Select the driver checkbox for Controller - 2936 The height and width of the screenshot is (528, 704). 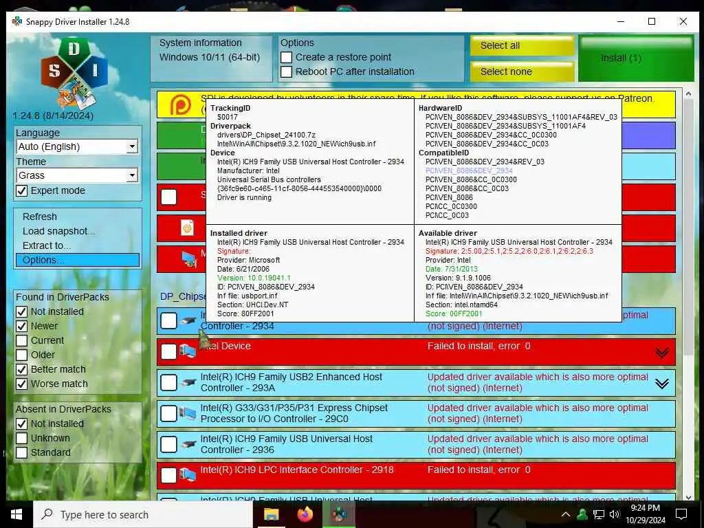click(x=169, y=445)
